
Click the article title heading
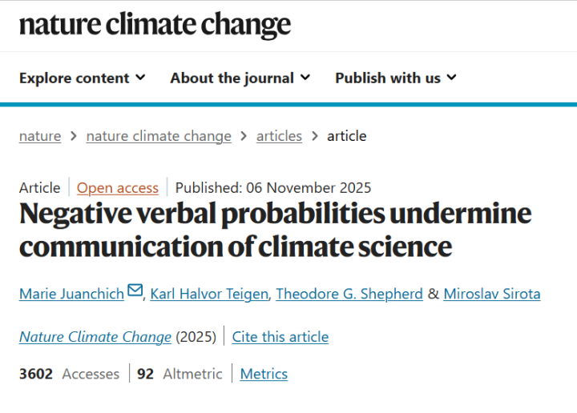275,230
